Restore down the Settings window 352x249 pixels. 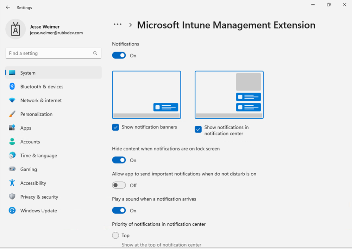click(x=329, y=5)
